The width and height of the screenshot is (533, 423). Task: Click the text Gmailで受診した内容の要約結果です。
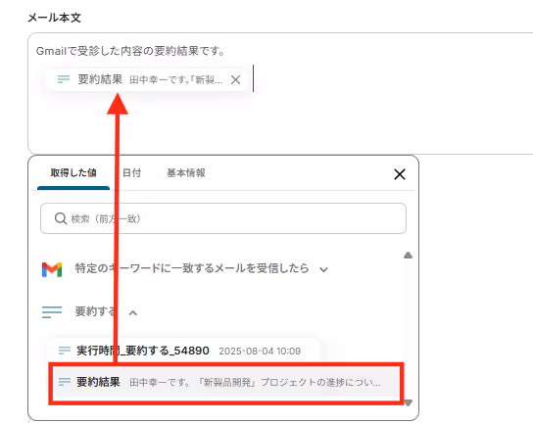pyautogui.click(x=130, y=51)
